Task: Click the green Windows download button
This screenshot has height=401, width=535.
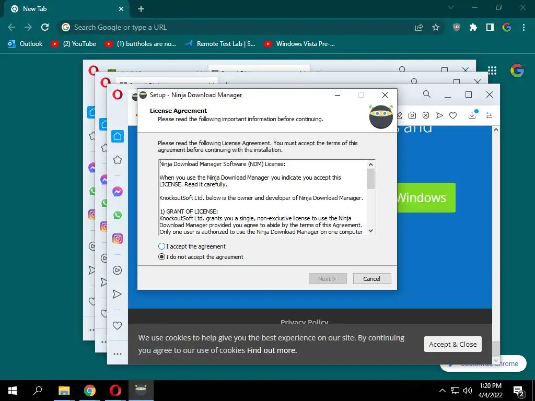Action: 426,197
